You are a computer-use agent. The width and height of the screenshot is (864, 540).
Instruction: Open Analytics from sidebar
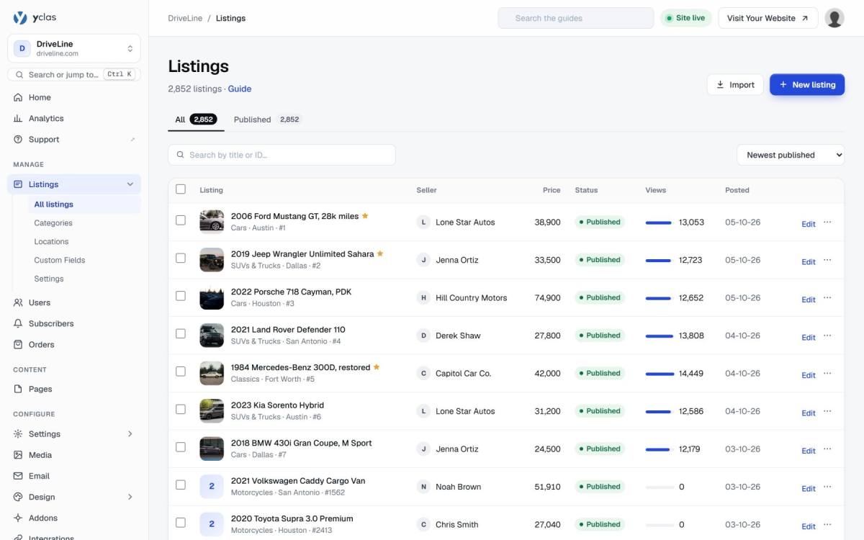pyautogui.click(x=74, y=118)
